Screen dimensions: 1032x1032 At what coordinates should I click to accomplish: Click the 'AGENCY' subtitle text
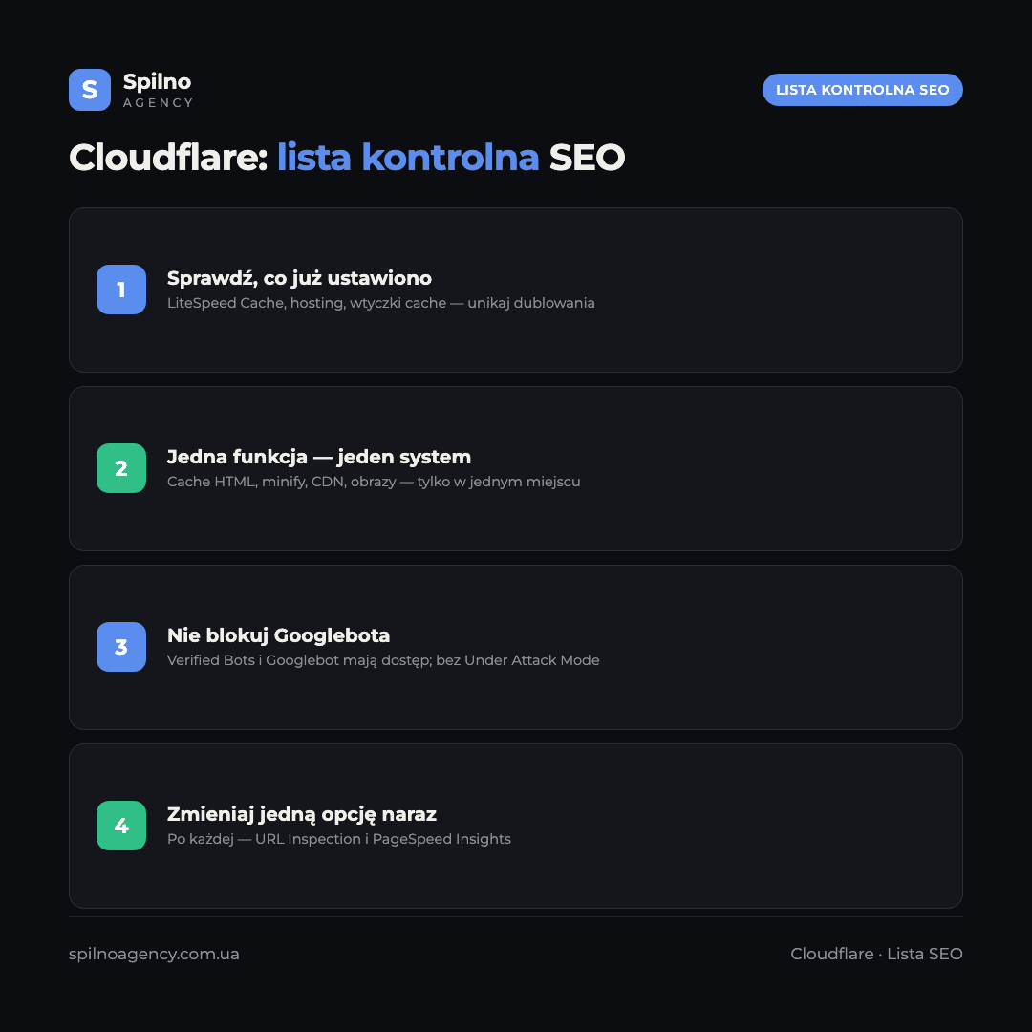[x=158, y=102]
